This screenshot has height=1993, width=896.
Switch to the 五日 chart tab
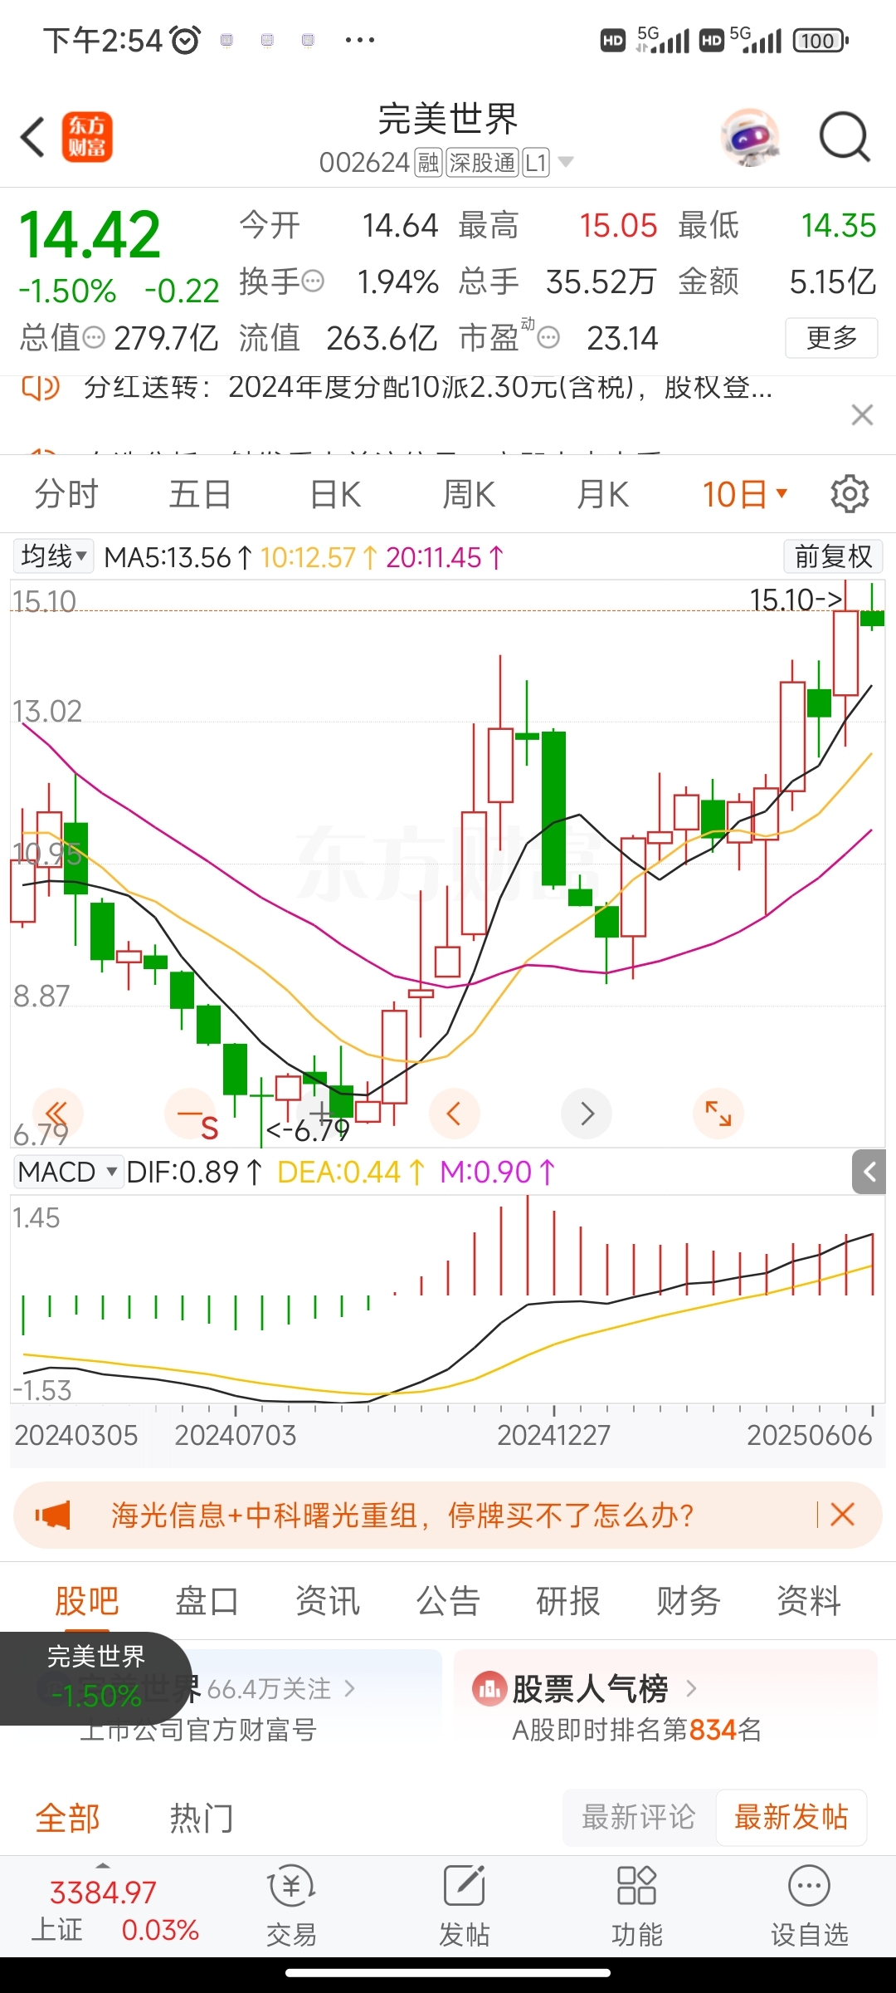tap(200, 494)
